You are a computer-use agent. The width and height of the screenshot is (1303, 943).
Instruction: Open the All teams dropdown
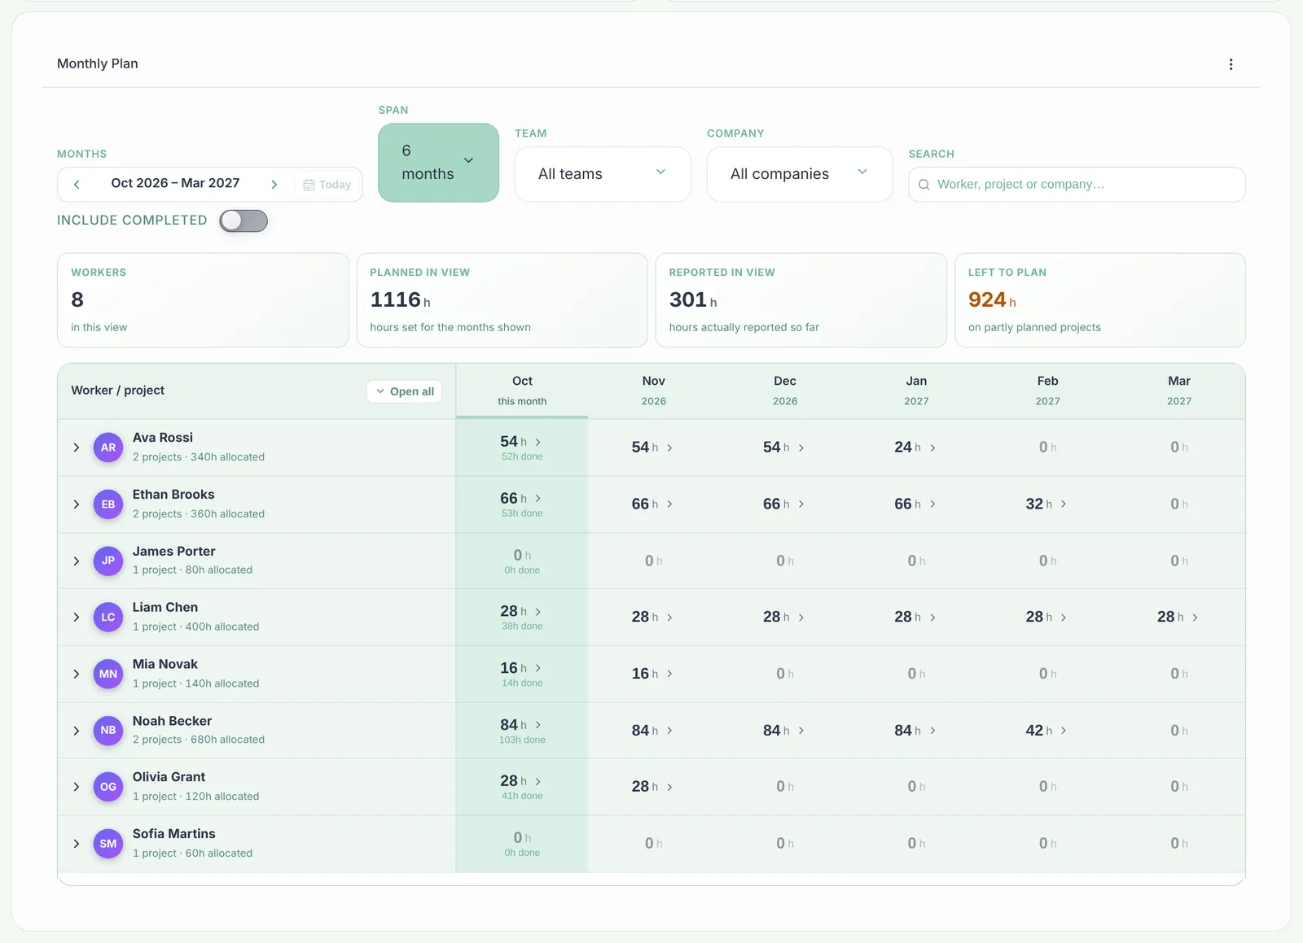click(x=603, y=174)
